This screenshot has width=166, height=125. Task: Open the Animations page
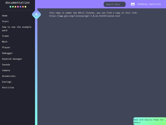(9, 76)
